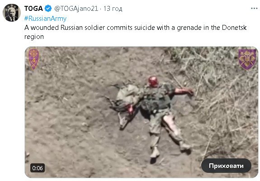
Task: Open the three-dot more options menu
Action: click(254, 9)
